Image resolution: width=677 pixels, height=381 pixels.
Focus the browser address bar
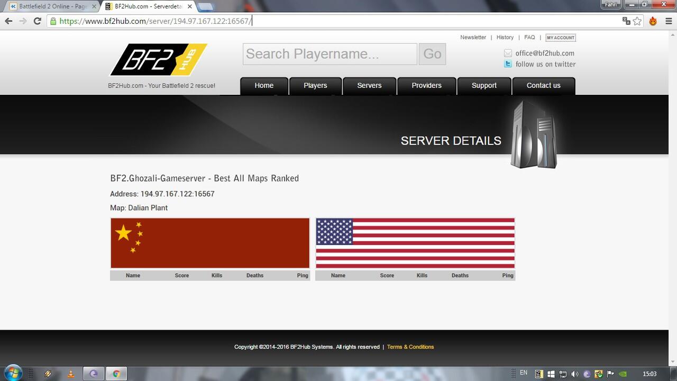coord(338,21)
